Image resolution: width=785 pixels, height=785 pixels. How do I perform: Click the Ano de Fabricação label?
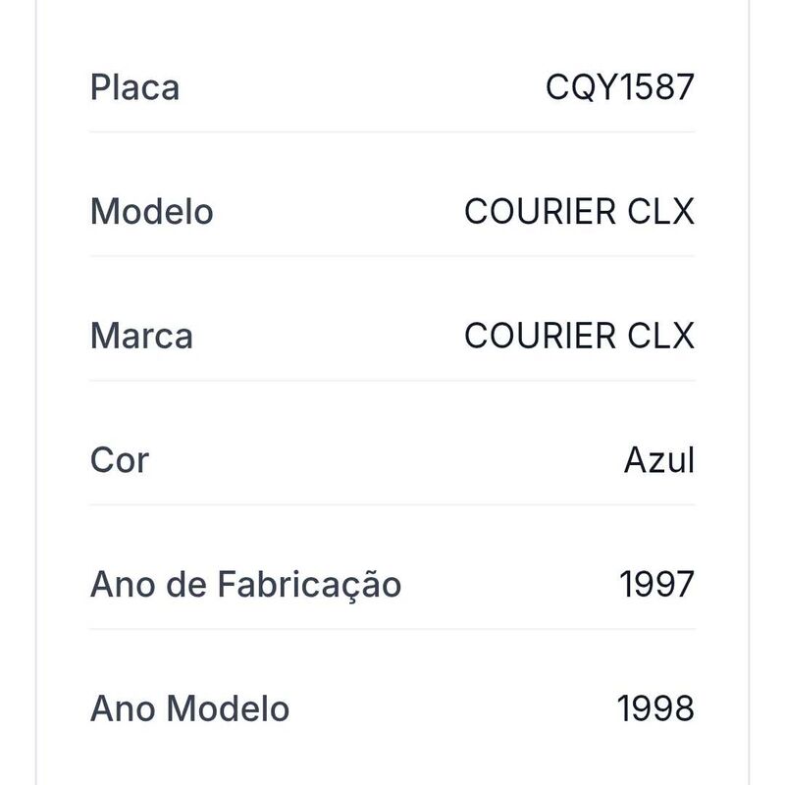pyautogui.click(x=246, y=584)
